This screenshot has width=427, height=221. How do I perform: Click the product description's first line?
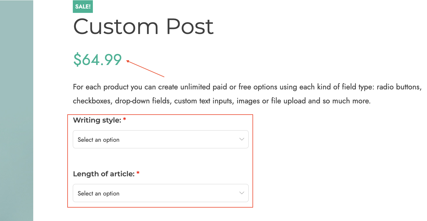click(247, 87)
